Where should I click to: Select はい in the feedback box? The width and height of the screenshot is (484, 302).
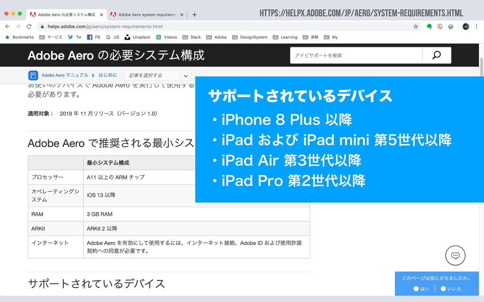click(422, 289)
